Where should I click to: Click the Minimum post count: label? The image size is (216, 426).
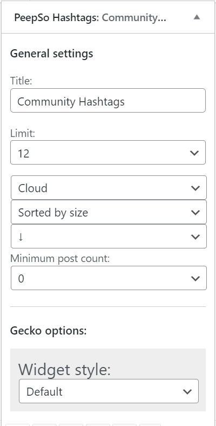[60, 258]
